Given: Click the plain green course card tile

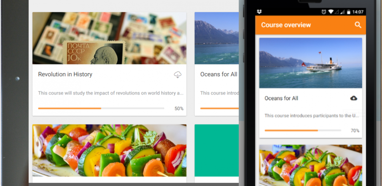Looking at the screenshot, I should tap(217, 150).
